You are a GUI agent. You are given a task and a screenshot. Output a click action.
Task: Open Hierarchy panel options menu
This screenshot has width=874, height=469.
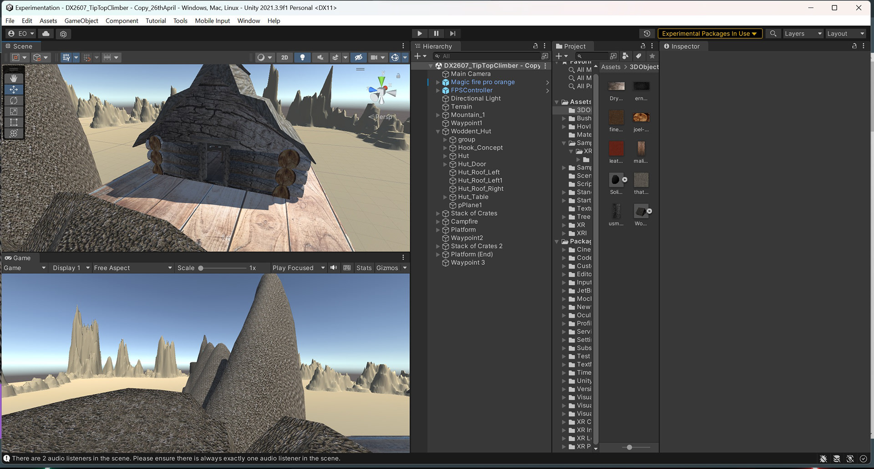[x=544, y=46]
